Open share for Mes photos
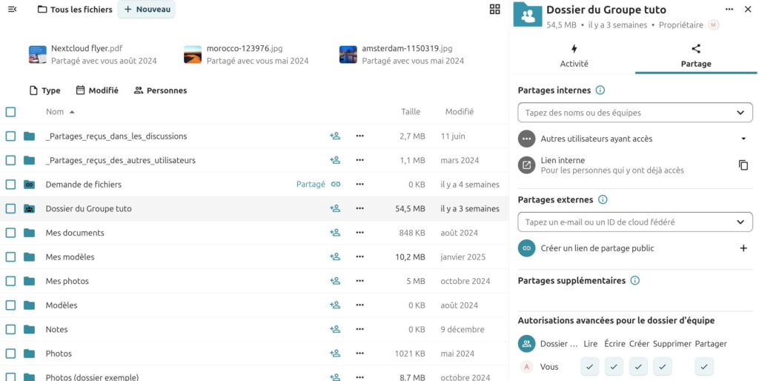The height and width of the screenshot is (381, 759). (x=335, y=281)
